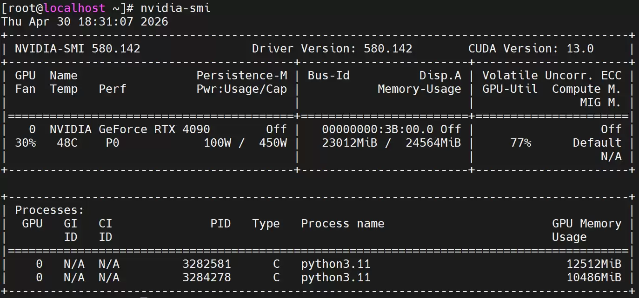Click the 450W power cap value
This screenshot has height=298, width=639.
pos(273,143)
